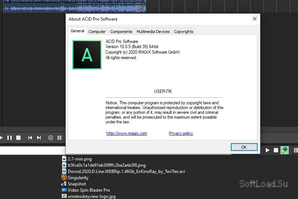Switch to the General tab
The height and width of the screenshot is (199, 298).
[x=77, y=31]
